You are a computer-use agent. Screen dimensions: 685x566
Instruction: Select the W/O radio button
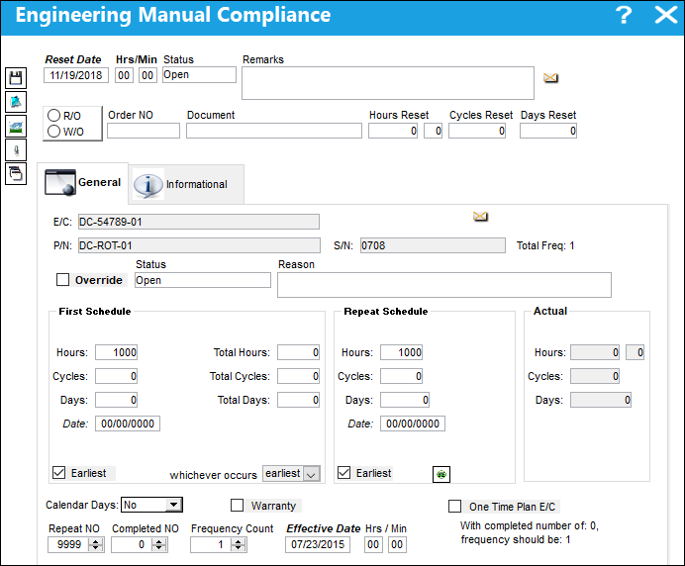[53, 131]
